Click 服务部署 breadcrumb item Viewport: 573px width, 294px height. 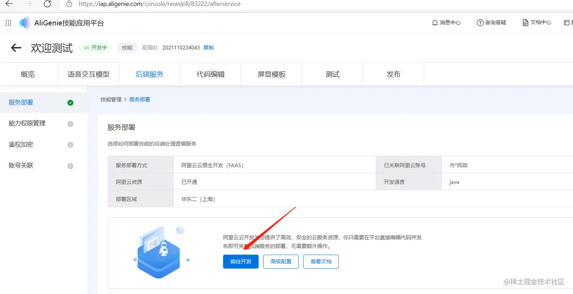[140, 100]
